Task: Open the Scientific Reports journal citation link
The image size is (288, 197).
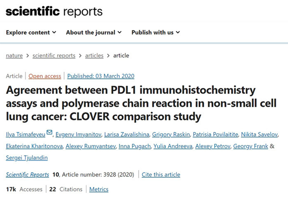Action: click(27, 175)
